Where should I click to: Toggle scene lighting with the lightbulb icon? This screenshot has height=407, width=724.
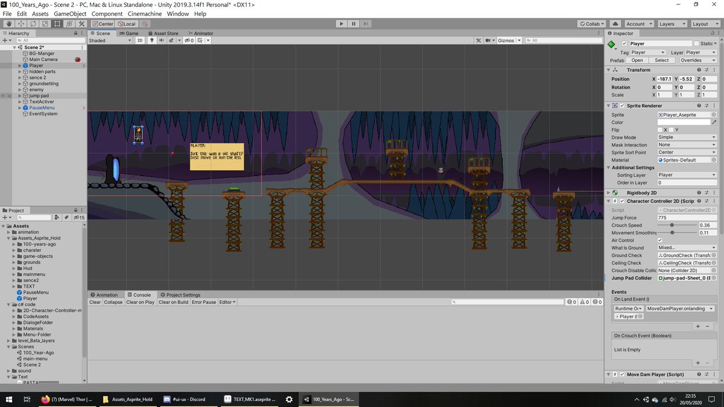(152, 40)
